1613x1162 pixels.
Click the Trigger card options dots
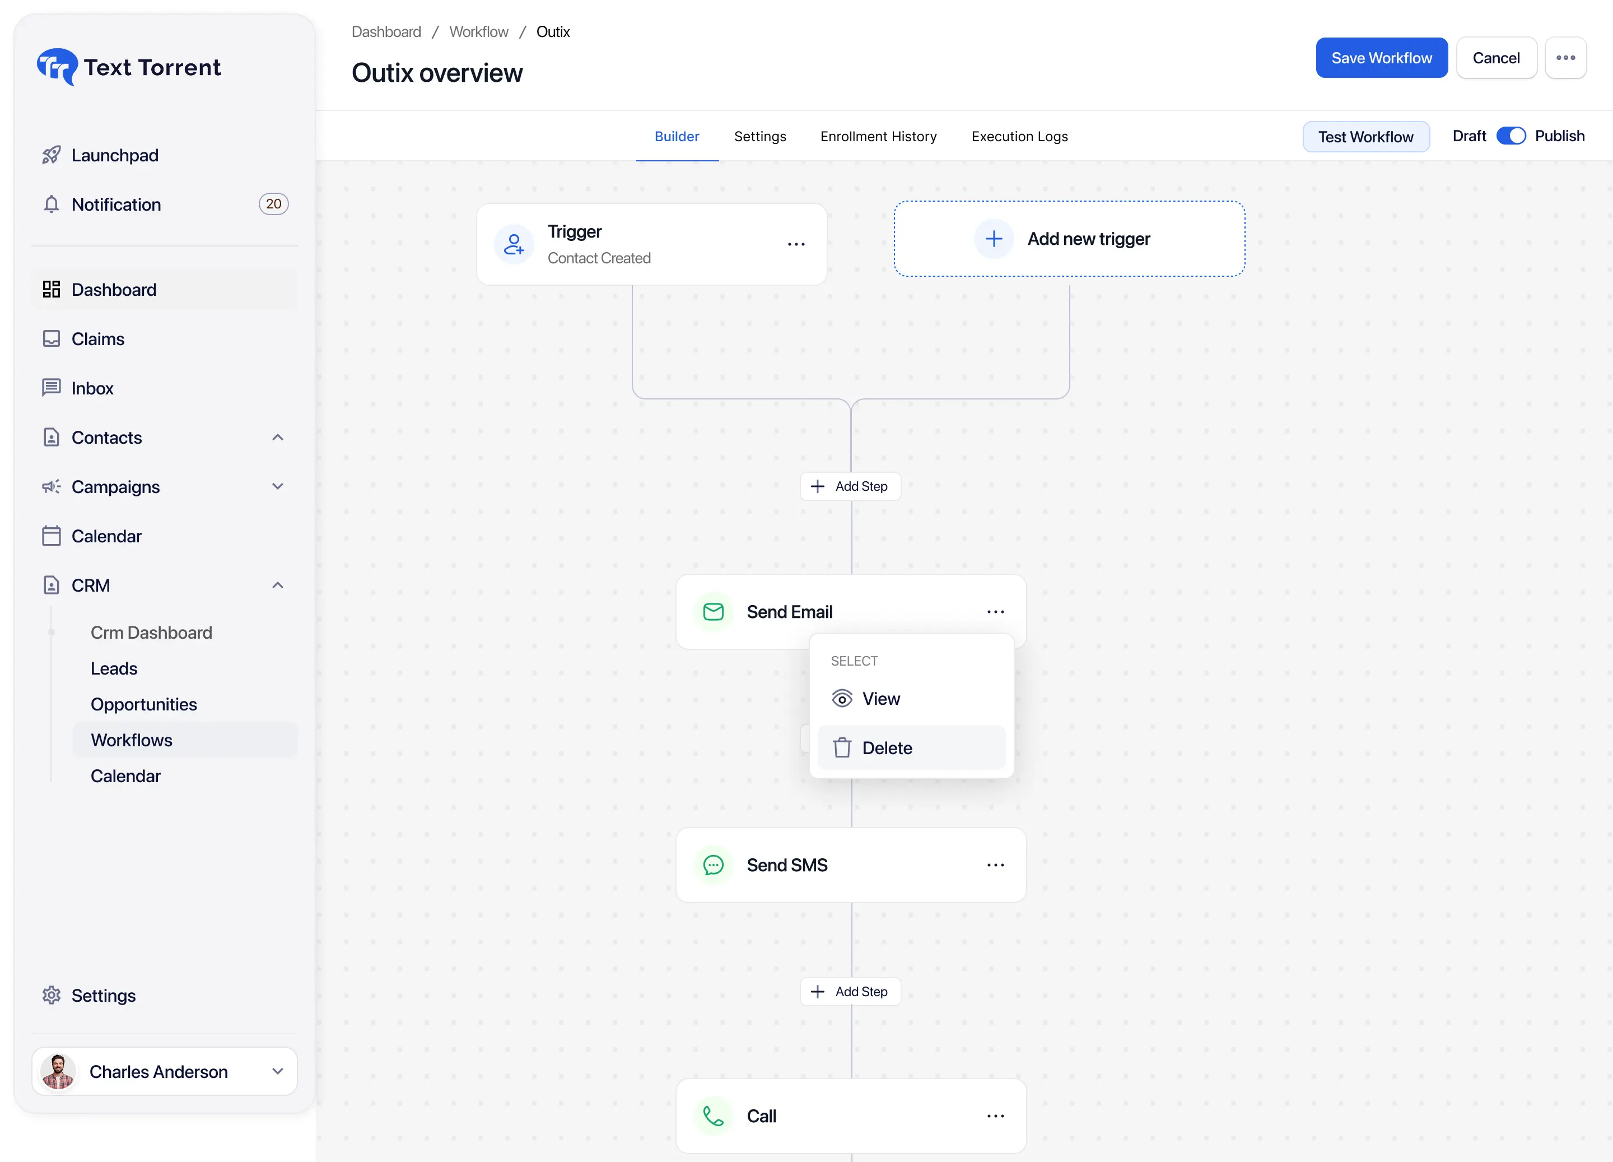(796, 244)
